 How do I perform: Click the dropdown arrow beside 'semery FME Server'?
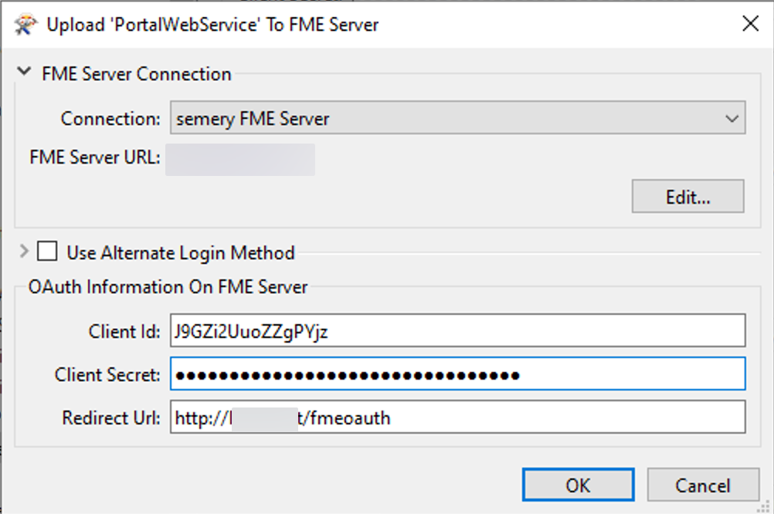[x=732, y=118]
